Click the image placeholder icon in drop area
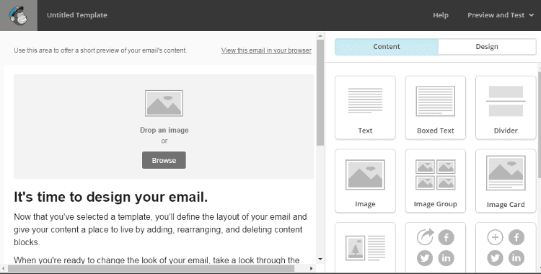Image resolution: width=541 pixels, height=274 pixels. [164, 103]
